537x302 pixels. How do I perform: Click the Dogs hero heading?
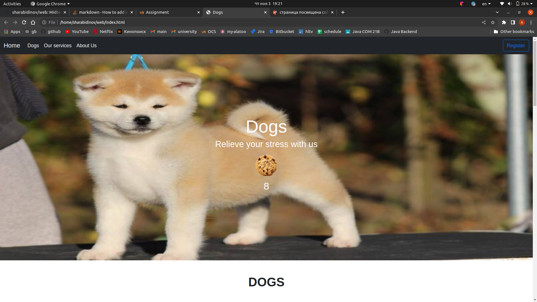pyautogui.click(x=266, y=127)
